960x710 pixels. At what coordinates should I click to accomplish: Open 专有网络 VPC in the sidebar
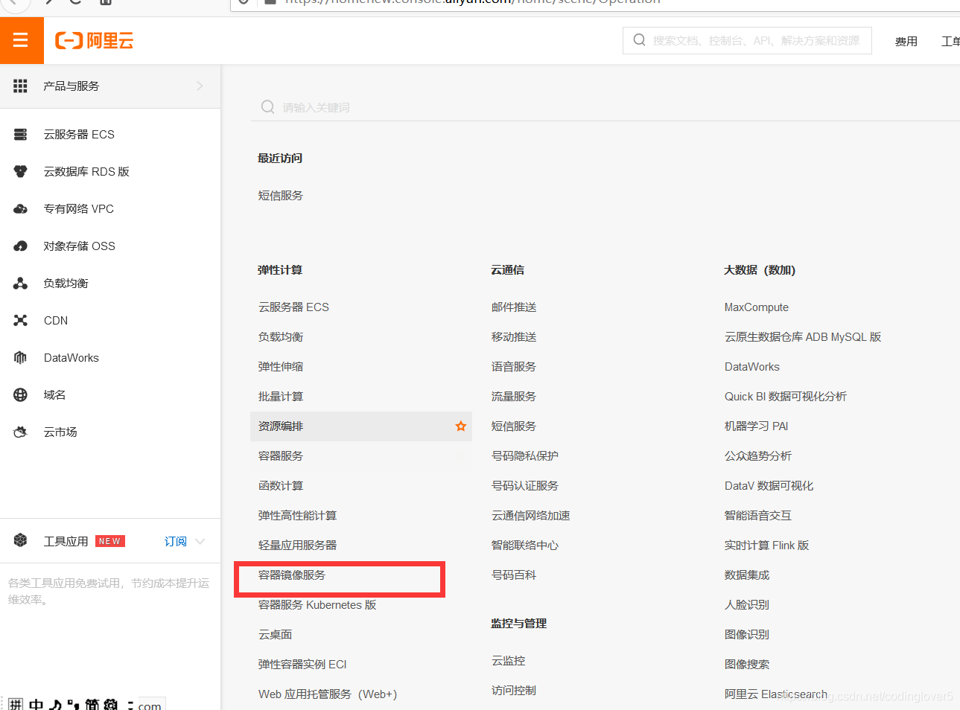(79, 209)
